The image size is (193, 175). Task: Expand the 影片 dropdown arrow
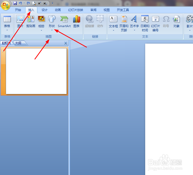[190, 30]
